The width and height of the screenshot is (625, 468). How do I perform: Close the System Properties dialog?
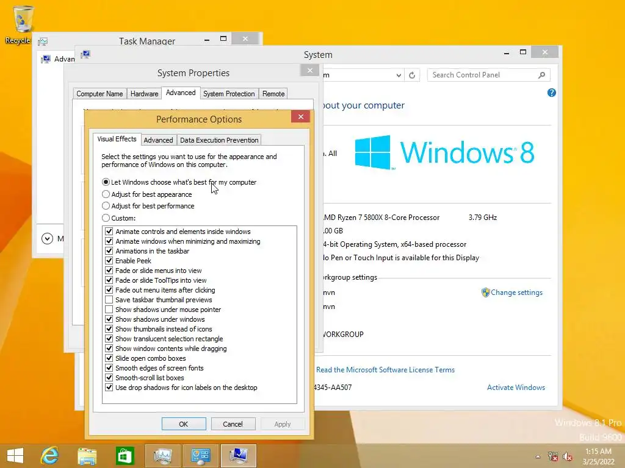tap(309, 71)
